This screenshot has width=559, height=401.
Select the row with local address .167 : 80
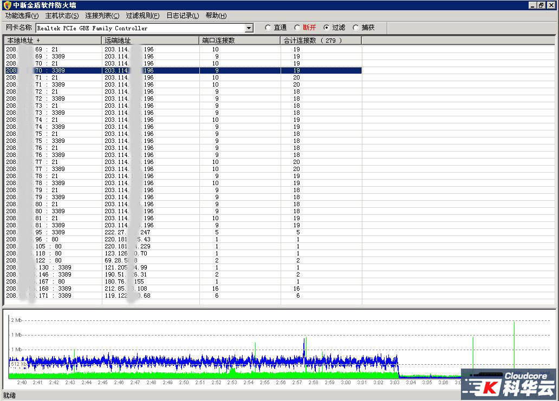click(x=183, y=281)
